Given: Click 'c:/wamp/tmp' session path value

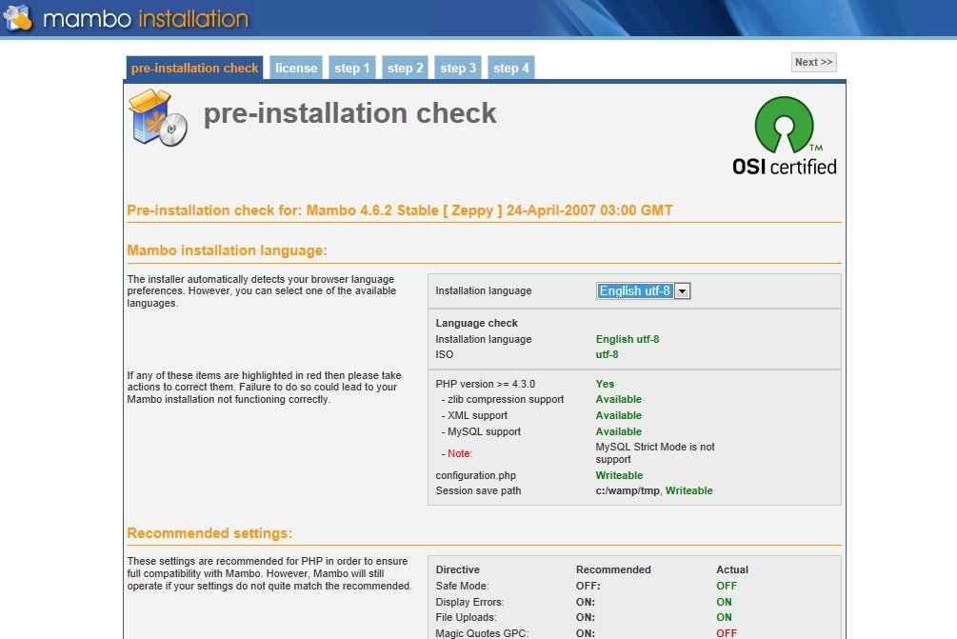Looking at the screenshot, I should [628, 490].
